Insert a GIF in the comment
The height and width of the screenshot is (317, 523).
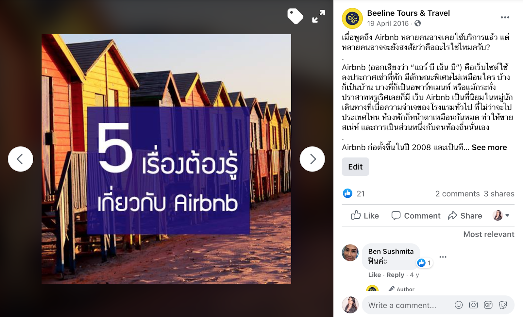coord(488,305)
